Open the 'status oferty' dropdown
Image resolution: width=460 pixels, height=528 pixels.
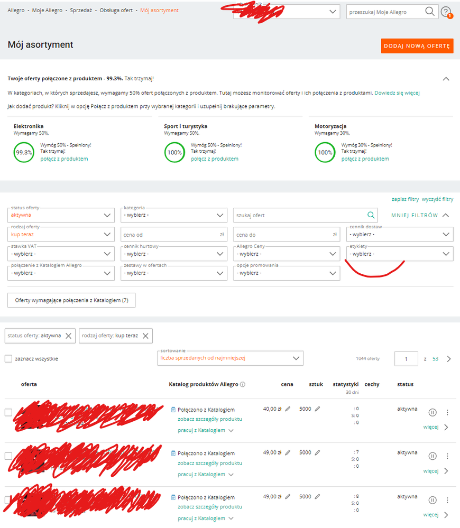(x=61, y=215)
